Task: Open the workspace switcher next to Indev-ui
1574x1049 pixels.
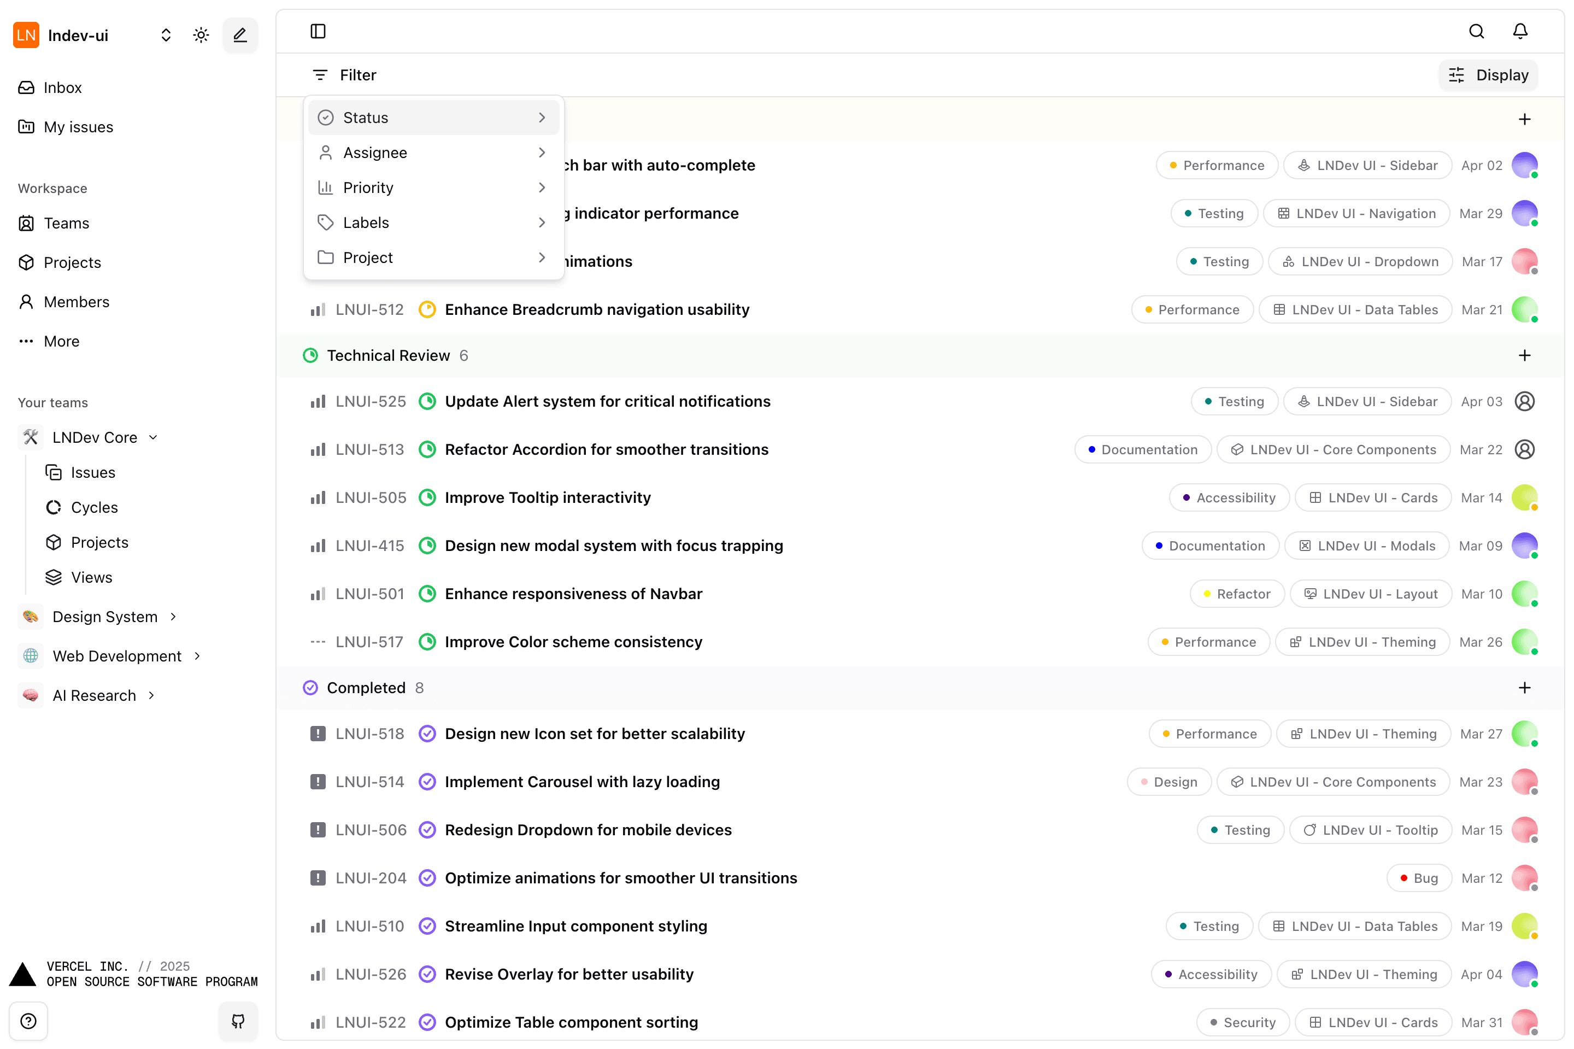Action: pyautogui.click(x=165, y=35)
